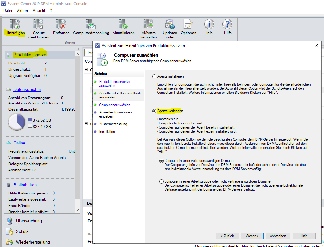
Task: Select the Agents installieren radio button
Action: (154, 76)
